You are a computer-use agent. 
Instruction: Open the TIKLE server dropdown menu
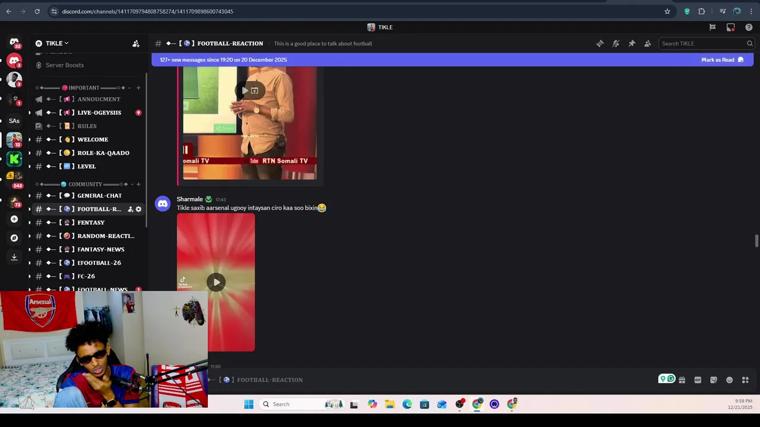(57, 43)
